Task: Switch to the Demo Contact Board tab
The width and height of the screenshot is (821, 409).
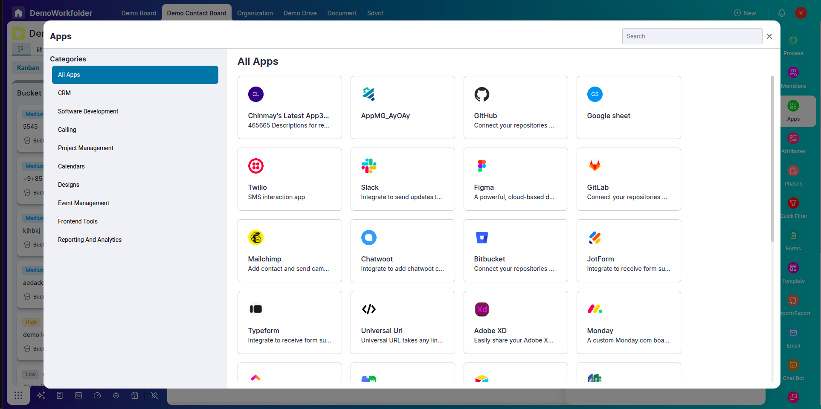Action: coord(197,13)
